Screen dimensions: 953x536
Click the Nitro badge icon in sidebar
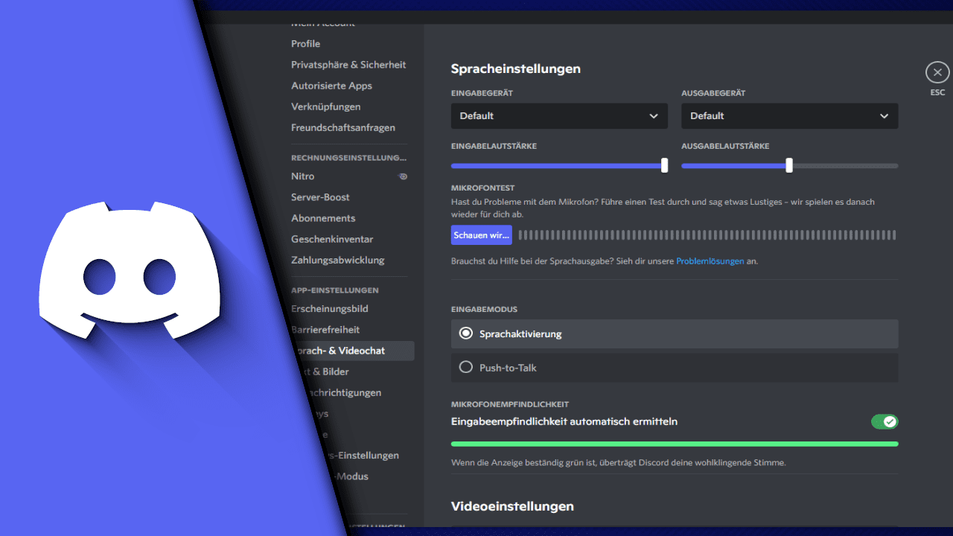click(x=403, y=176)
